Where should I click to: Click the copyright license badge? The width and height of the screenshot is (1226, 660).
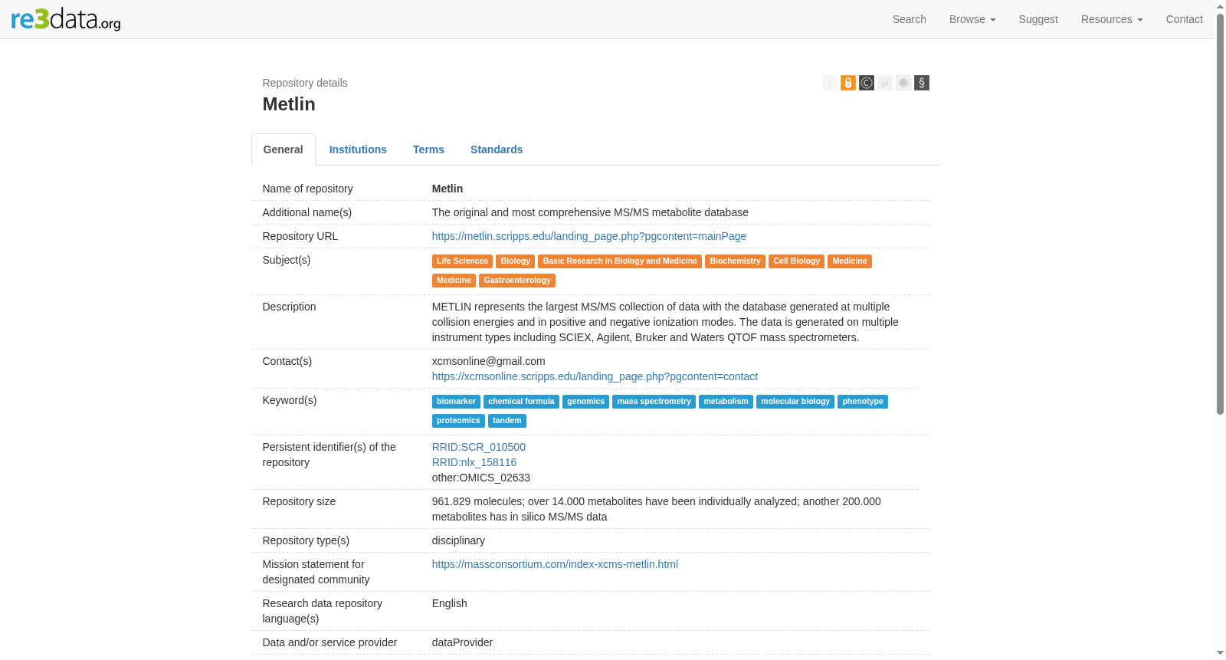(x=867, y=83)
